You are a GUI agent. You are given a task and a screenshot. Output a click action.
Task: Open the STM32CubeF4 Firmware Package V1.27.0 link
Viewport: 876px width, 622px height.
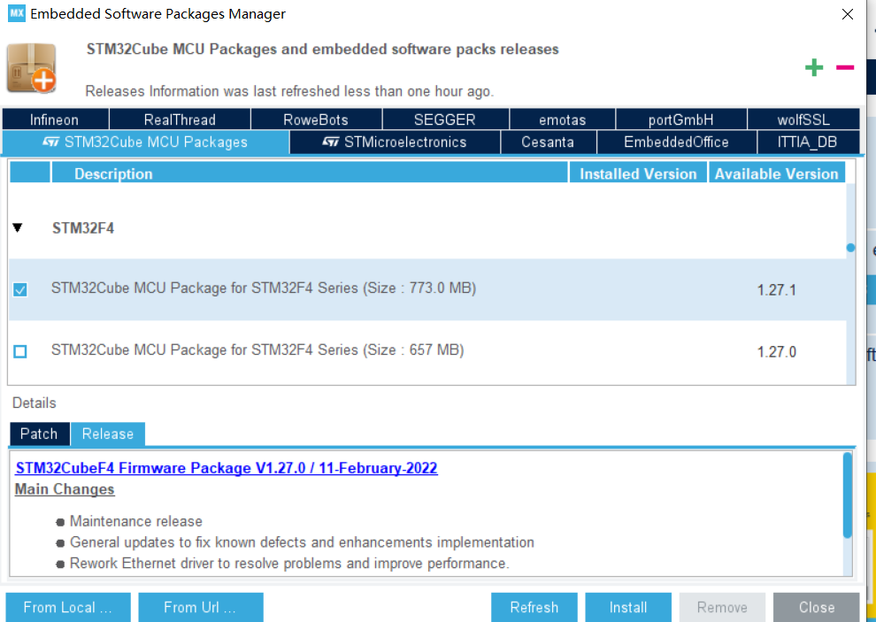pyautogui.click(x=227, y=468)
